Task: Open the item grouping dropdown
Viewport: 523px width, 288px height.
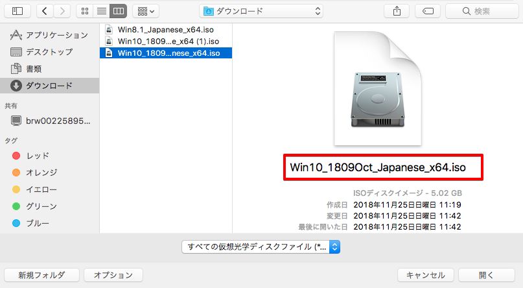Action: [x=146, y=11]
